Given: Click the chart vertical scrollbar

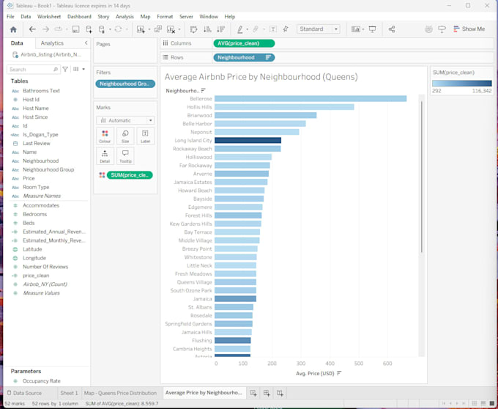Looking at the screenshot, I should point(422,177).
